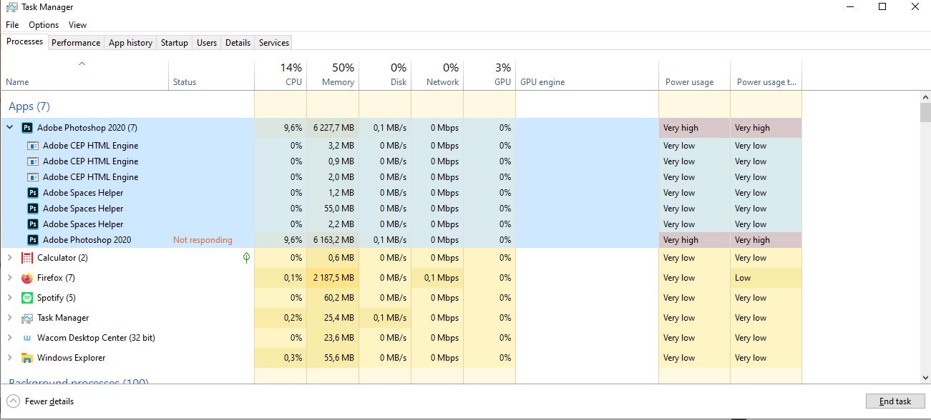Expand the Wacom Desktop Center row
The height and width of the screenshot is (420, 931).
tap(9, 338)
